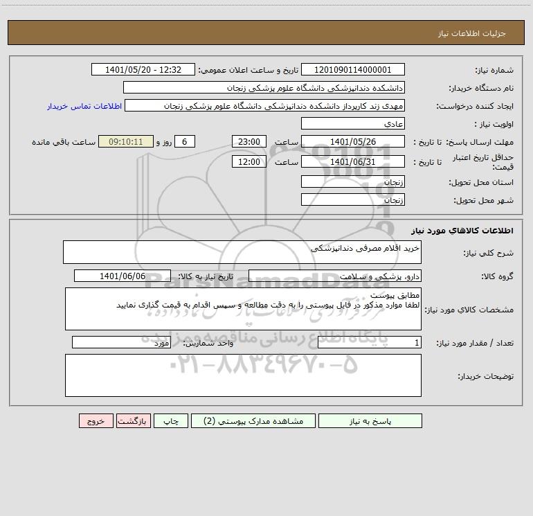Click the تعداد / مقدار مورد نیاز label

pos(475,344)
